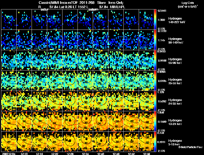Click the '1.145' color scale value
This screenshot has width=204, height=155.
point(162,40)
